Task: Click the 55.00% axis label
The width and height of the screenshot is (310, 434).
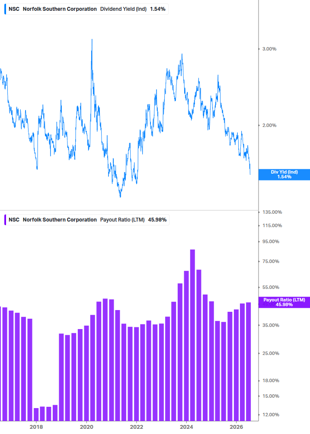Action: tap(271, 288)
